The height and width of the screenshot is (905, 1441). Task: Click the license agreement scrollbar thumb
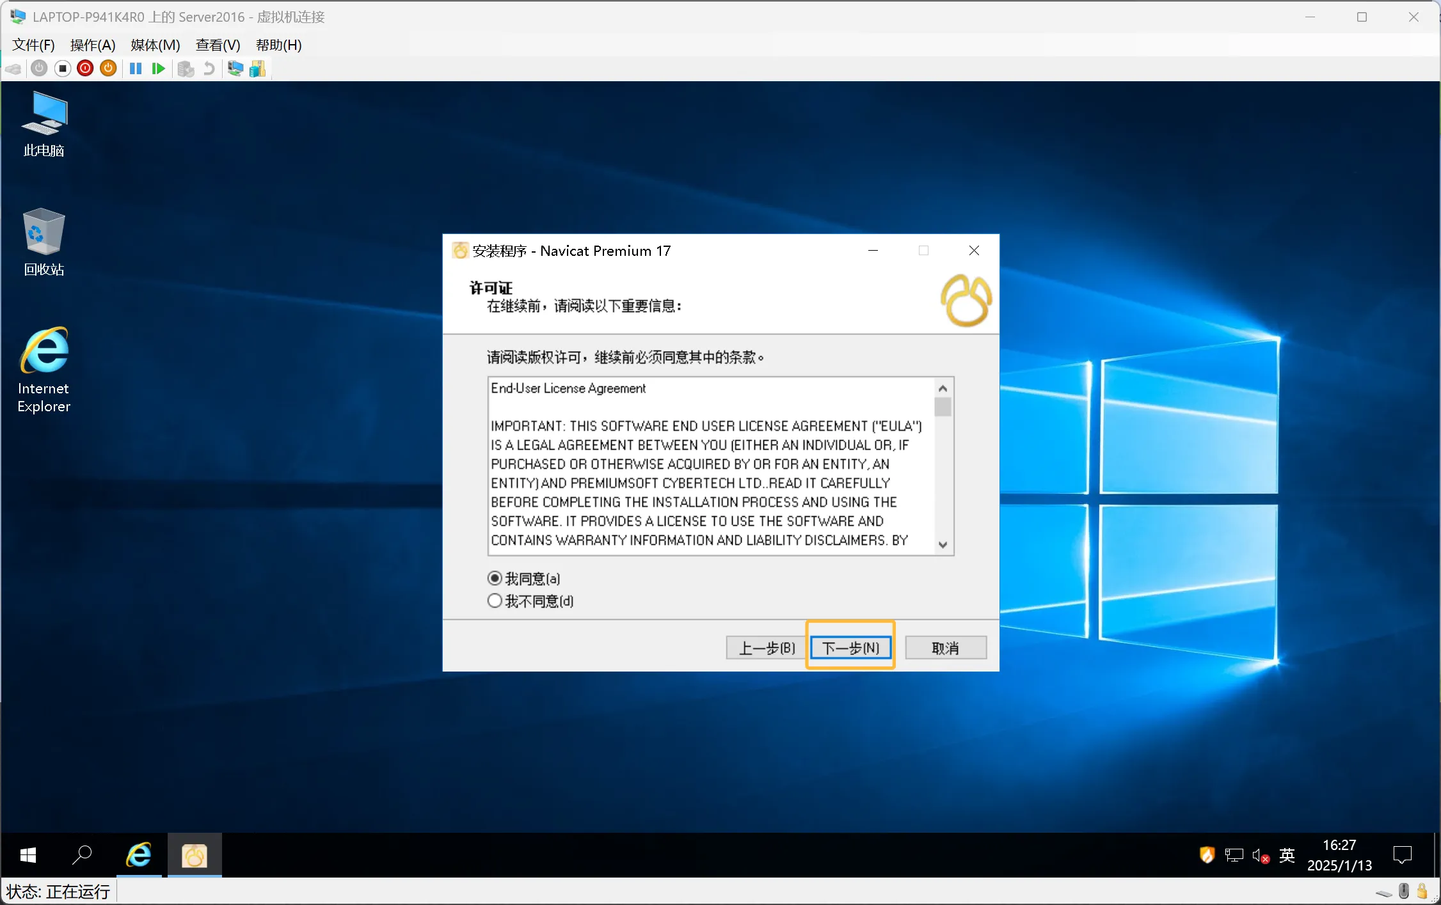coord(943,407)
